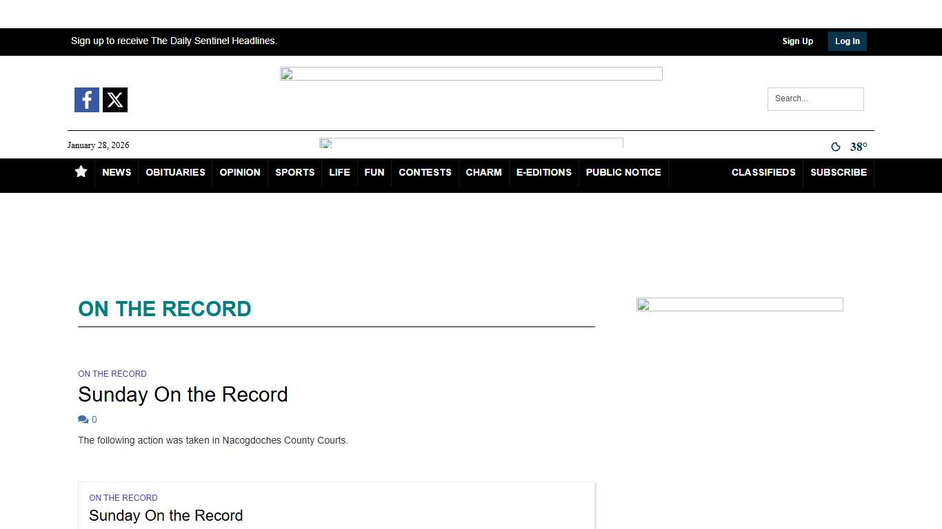View comments by clicking the 0 counter
Viewport: 942px width, 529px height.
click(94, 419)
